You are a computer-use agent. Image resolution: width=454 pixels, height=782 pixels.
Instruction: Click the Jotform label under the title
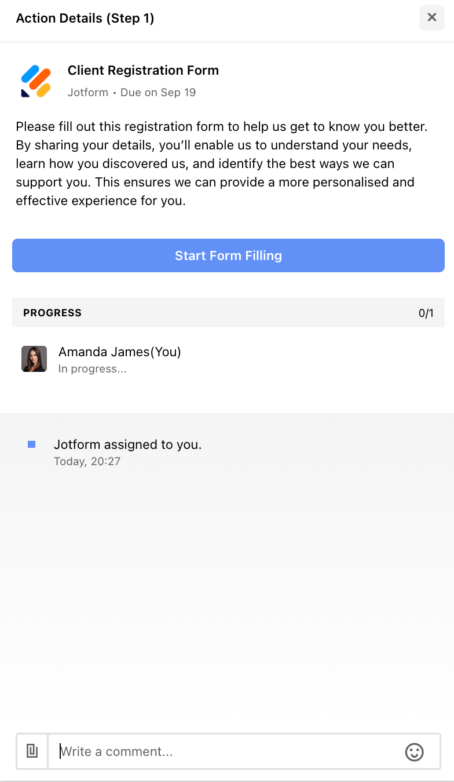[x=87, y=93]
